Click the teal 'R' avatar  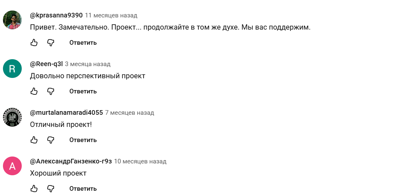[x=12, y=68]
